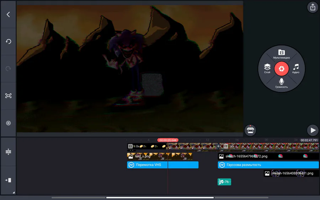Click the video preview canvas
Image resolution: width=320 pixels, height=200 pixels.
130,69
